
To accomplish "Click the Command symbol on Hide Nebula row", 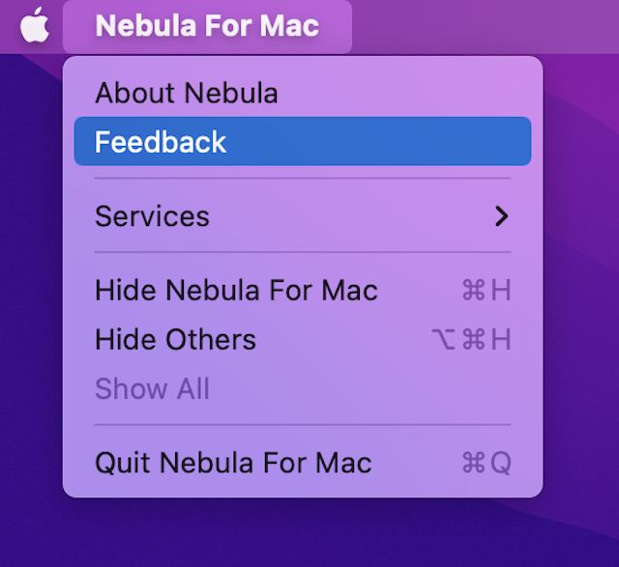I will pyautogui.click(x=474, y=291).
